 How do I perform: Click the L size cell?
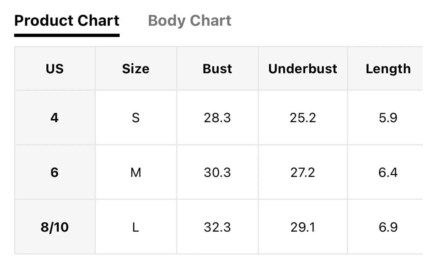pos(136,227)
